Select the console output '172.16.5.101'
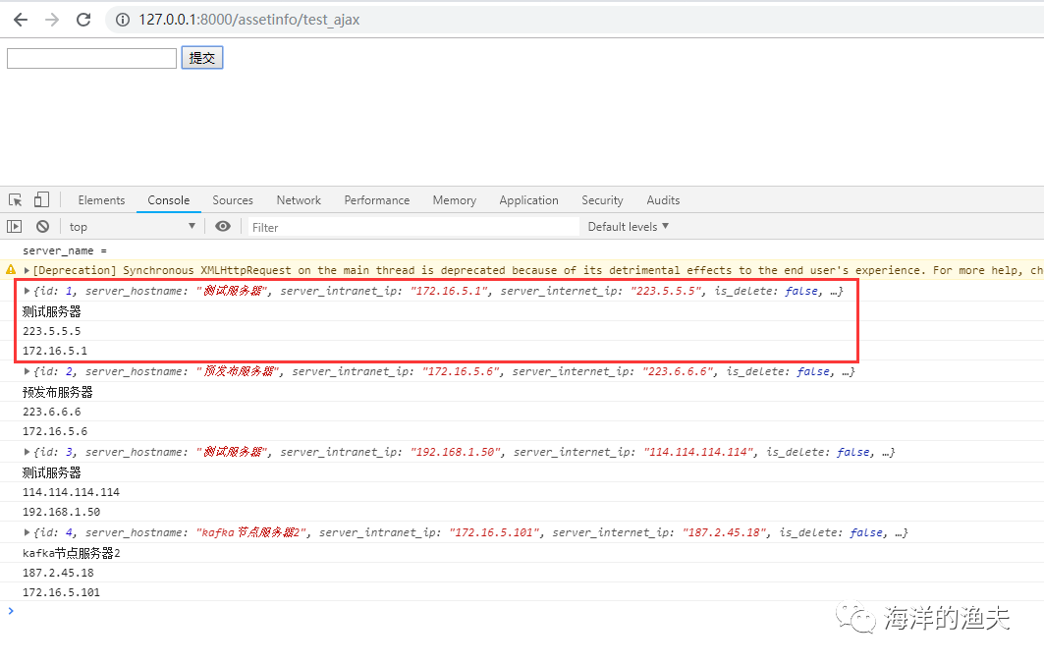This screenshot has width=1044, height=664. pos(61,592)
